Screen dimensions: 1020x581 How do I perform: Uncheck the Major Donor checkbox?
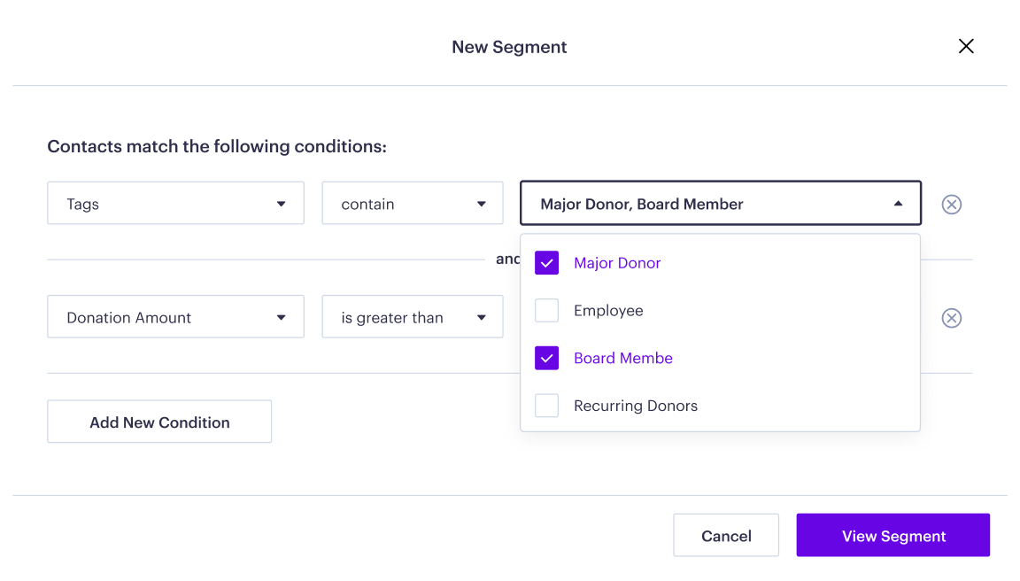tap(547, 263)
